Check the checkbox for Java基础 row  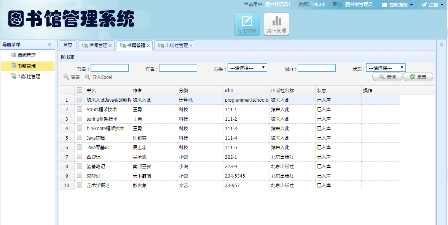pyautogui.click(x=79, y=137)
